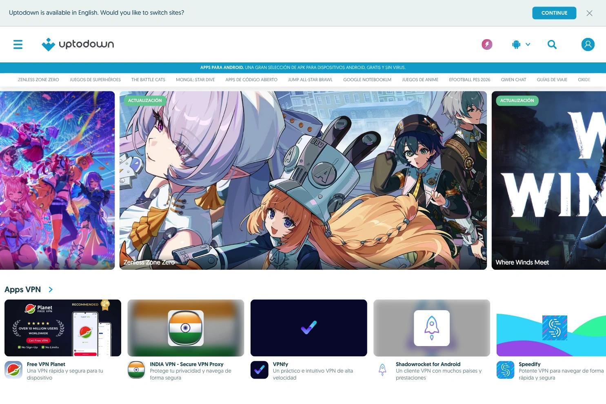Open Juegos de Superhéroes tag
Image resolution: width=606 pixels, height=404 pixels.
tap(95, 80)
